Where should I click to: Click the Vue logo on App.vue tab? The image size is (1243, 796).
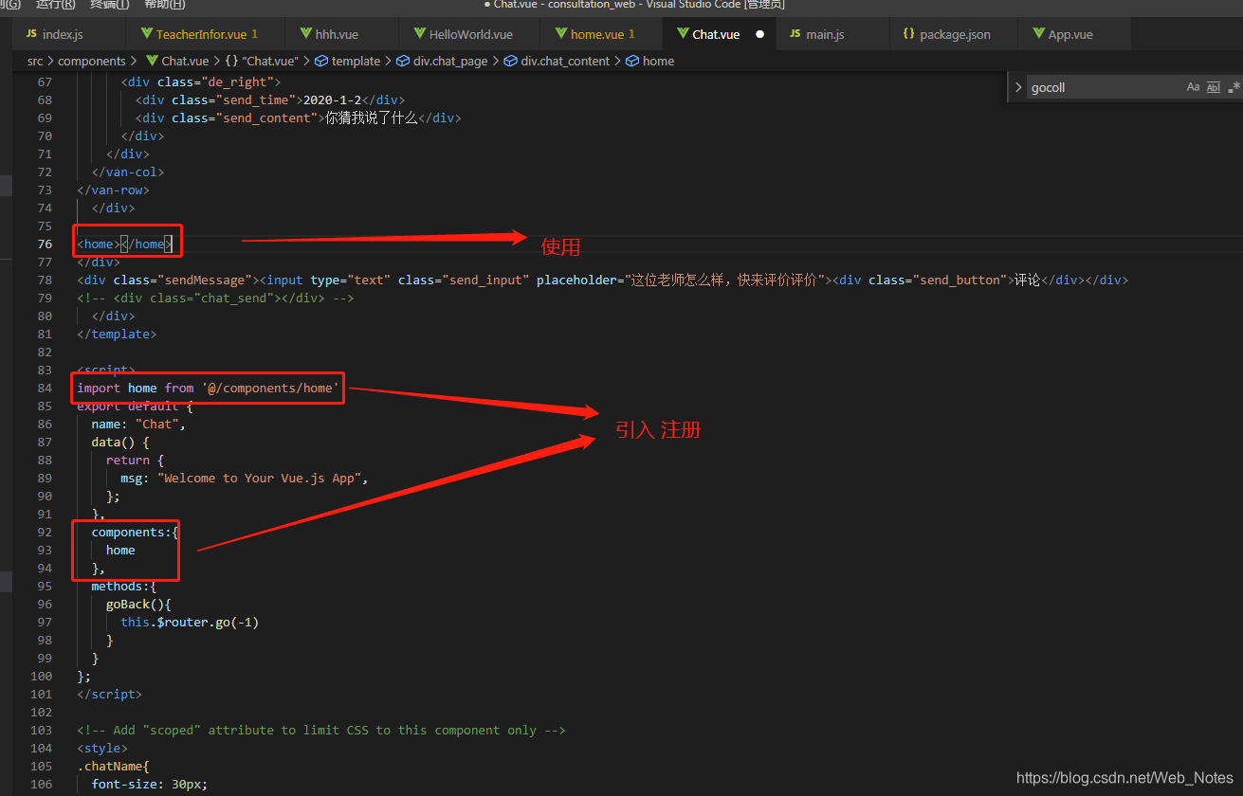coord(1038,34)
